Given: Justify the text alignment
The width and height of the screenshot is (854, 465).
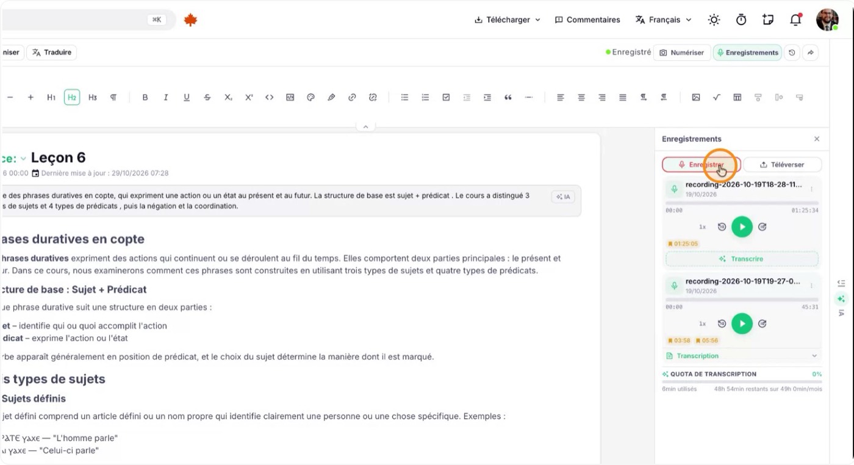Looking at the screenshot, I should (623, 97).
